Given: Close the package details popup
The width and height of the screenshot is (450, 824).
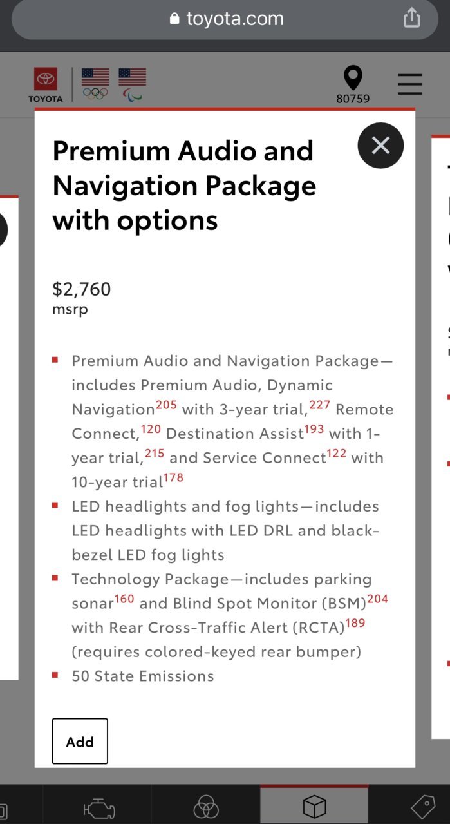Looking at the screenshot, I should tap(380, 146).
